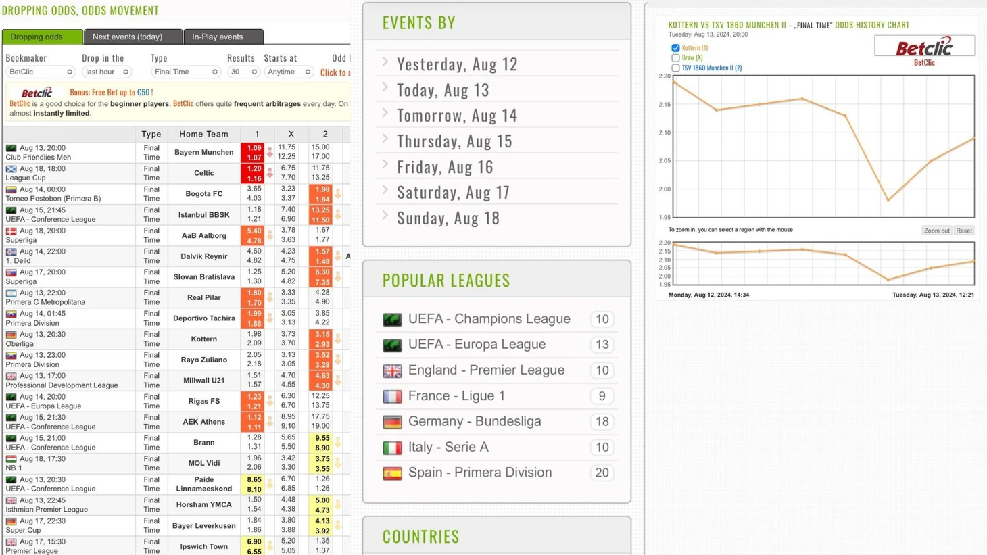The height and width of the screenshot is (555, 987).
Task: Open the Spain - Primera Division link
Action: click(x=480, y=473)
